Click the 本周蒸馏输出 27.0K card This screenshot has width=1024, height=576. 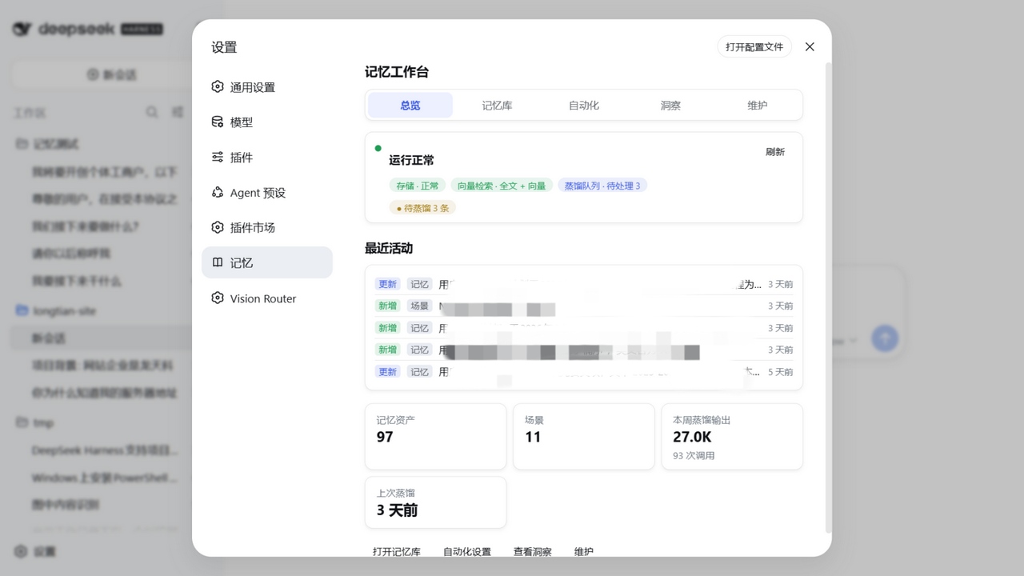(732, 436)
